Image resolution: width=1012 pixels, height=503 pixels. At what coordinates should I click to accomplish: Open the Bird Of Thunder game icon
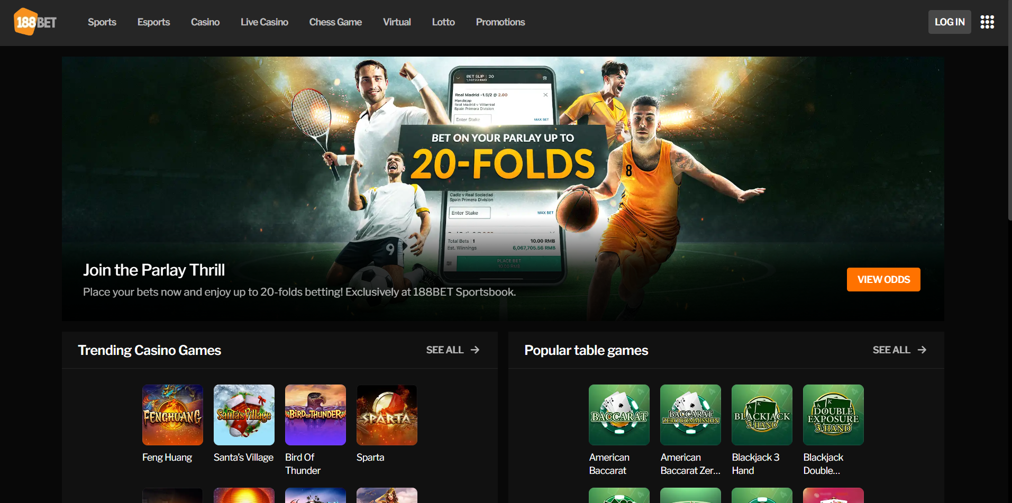315,415
